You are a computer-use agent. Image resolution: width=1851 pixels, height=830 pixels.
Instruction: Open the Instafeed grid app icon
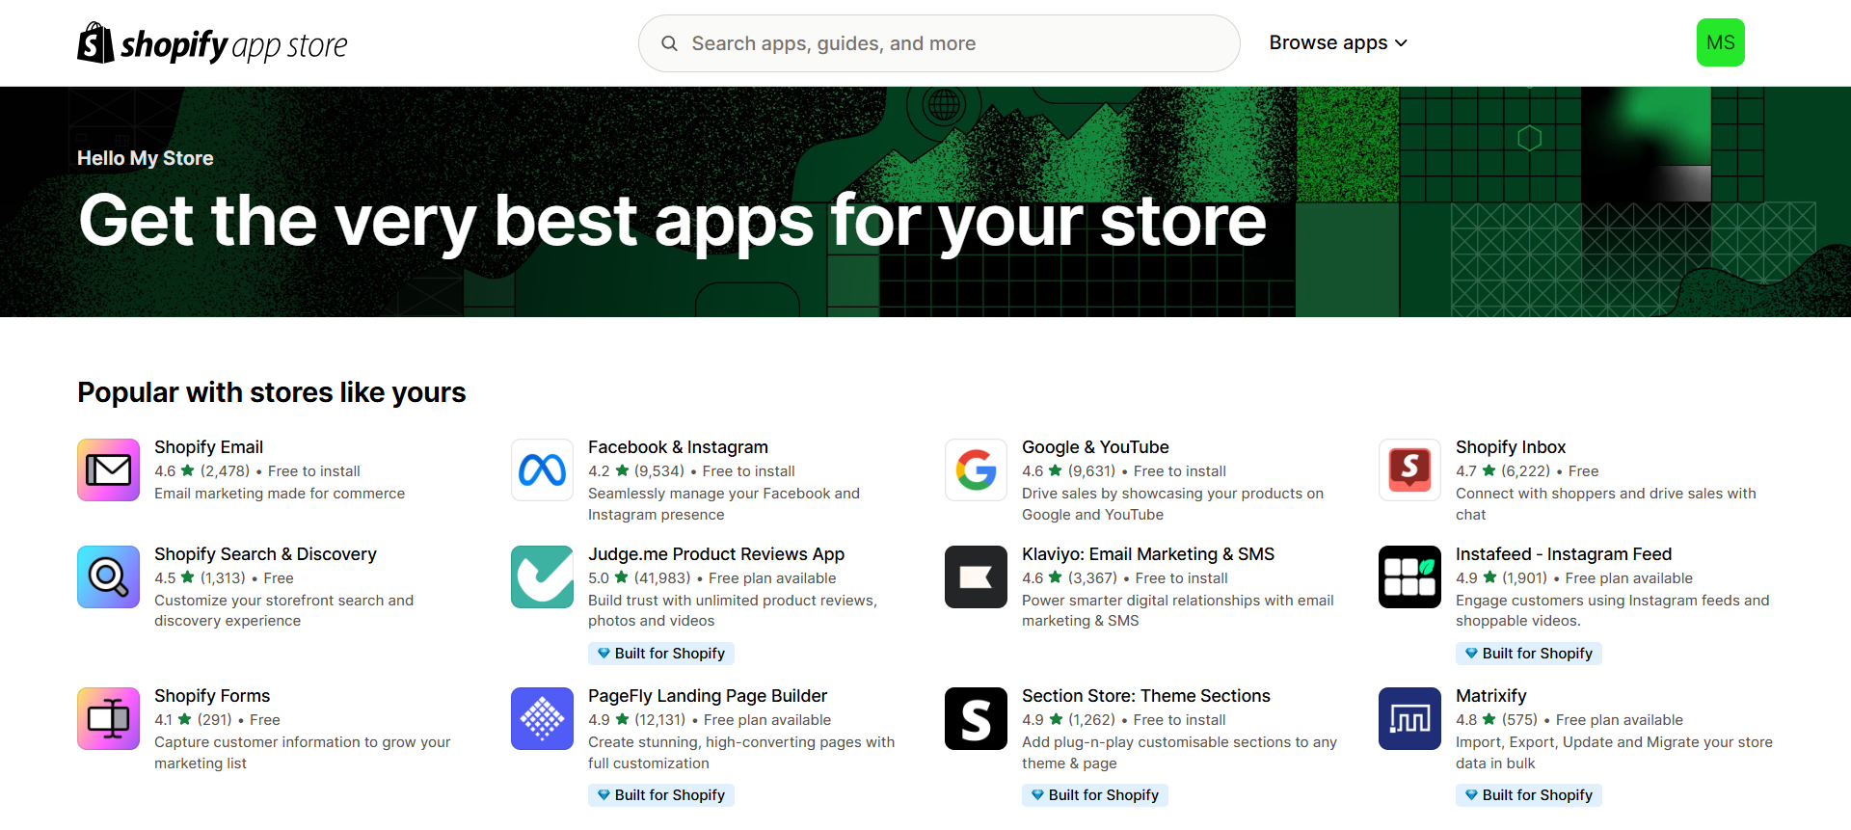point(1409,577)
